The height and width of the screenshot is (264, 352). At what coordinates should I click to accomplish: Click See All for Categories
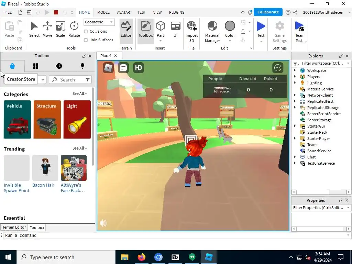(79, 93)
